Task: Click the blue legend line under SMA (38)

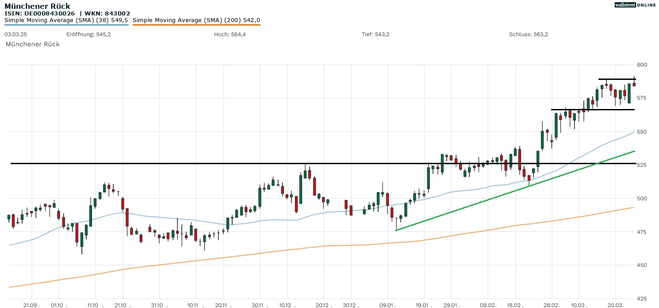Action: pos(66,25)
